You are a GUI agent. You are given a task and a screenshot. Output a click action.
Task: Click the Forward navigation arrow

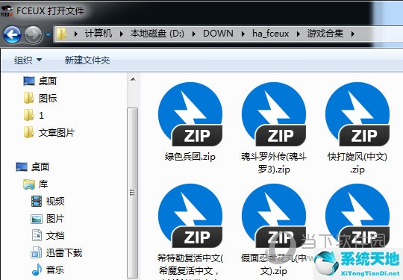[34, 34]
